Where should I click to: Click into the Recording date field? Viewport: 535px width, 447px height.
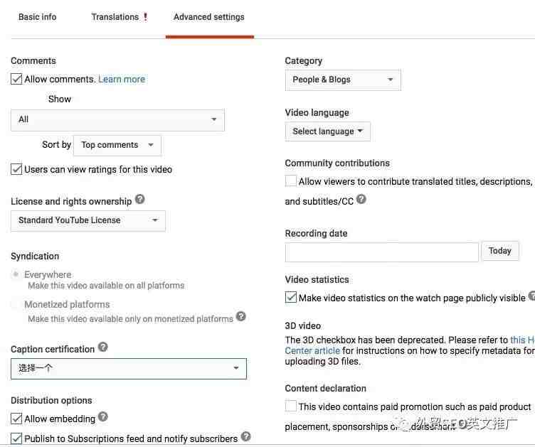[x=382, y=252]
